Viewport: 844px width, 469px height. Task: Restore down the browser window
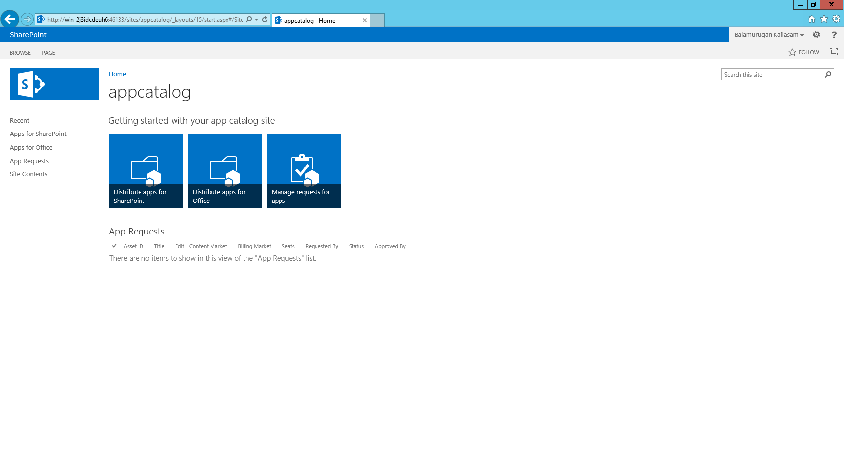point(813,5)
